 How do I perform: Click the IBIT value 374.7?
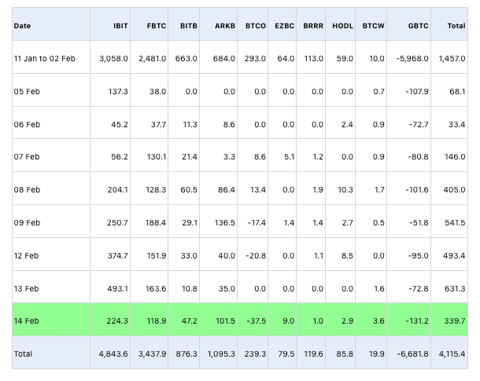click(117, 256)
